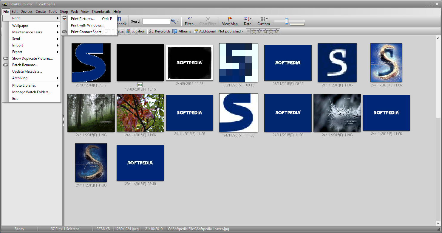Set rating to four stars

point(271,31)
